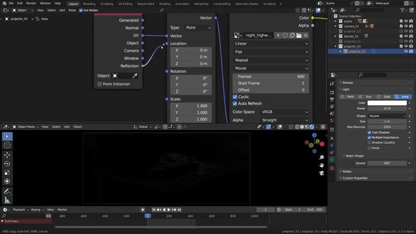This screenshot has width=416, height=234.
Task: Select the Transform tool
Action: 7,181
